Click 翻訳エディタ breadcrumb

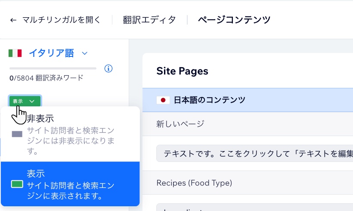pyautogui.click(x=149, y=20)
